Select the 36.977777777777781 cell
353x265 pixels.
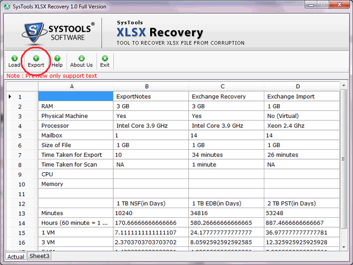point(302,233)
